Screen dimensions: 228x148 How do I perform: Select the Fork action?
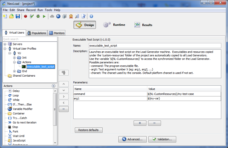16,131
